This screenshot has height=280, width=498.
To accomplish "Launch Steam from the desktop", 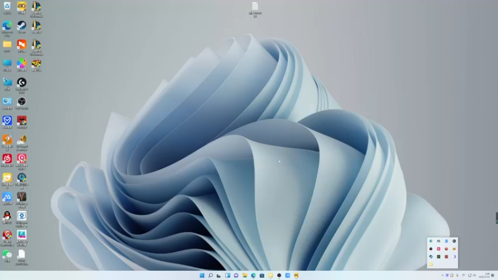I will pyautogui.click(x=22, y=27).
